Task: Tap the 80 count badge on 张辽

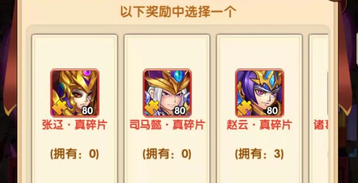Action: click(88, 111)
